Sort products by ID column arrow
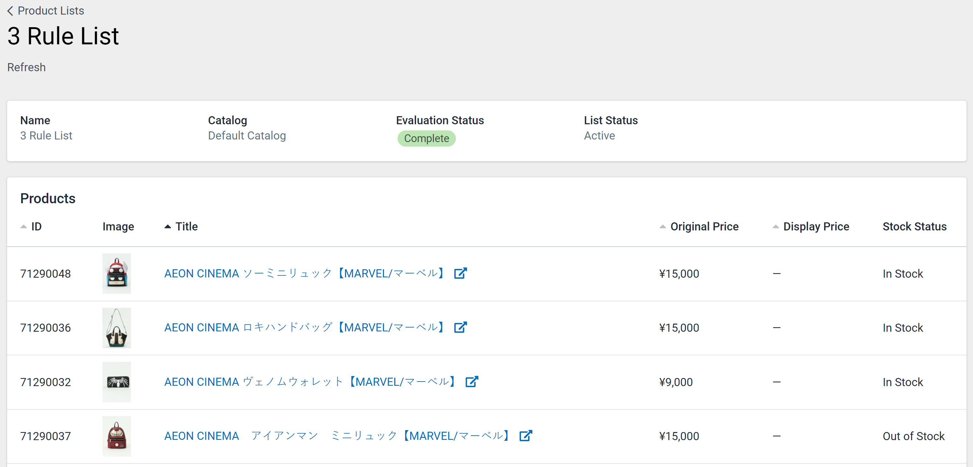This screenshot has height=467, width=973. click(x=23, y=227)
